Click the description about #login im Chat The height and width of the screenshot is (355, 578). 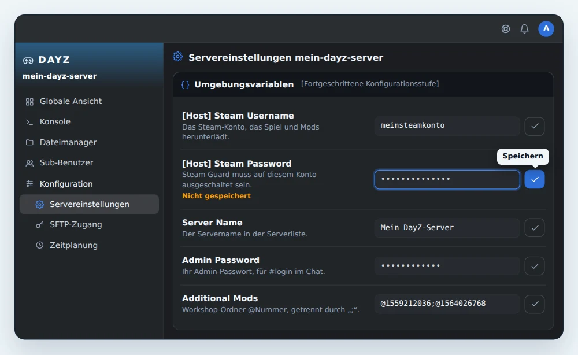tap(254, 272)
